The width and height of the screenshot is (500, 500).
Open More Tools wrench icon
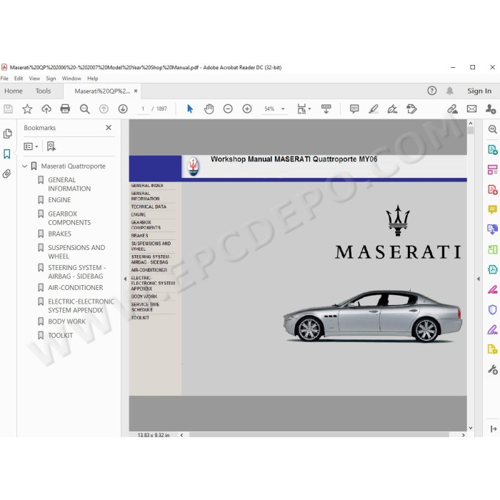(x=492, y=369)
